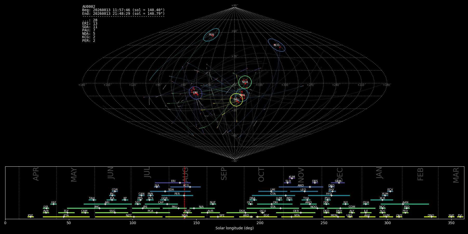
Task: Click the 'AU0002' station title text
Action: (89, 7)
